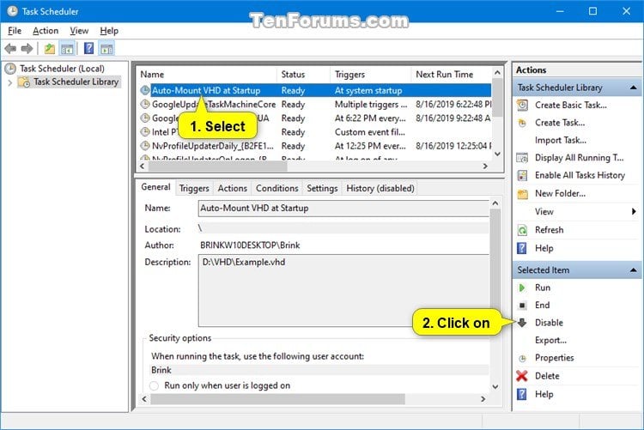Click the task list scroll down arrow
This screenshot has height=430, width=644.
(x=497, y=154)
